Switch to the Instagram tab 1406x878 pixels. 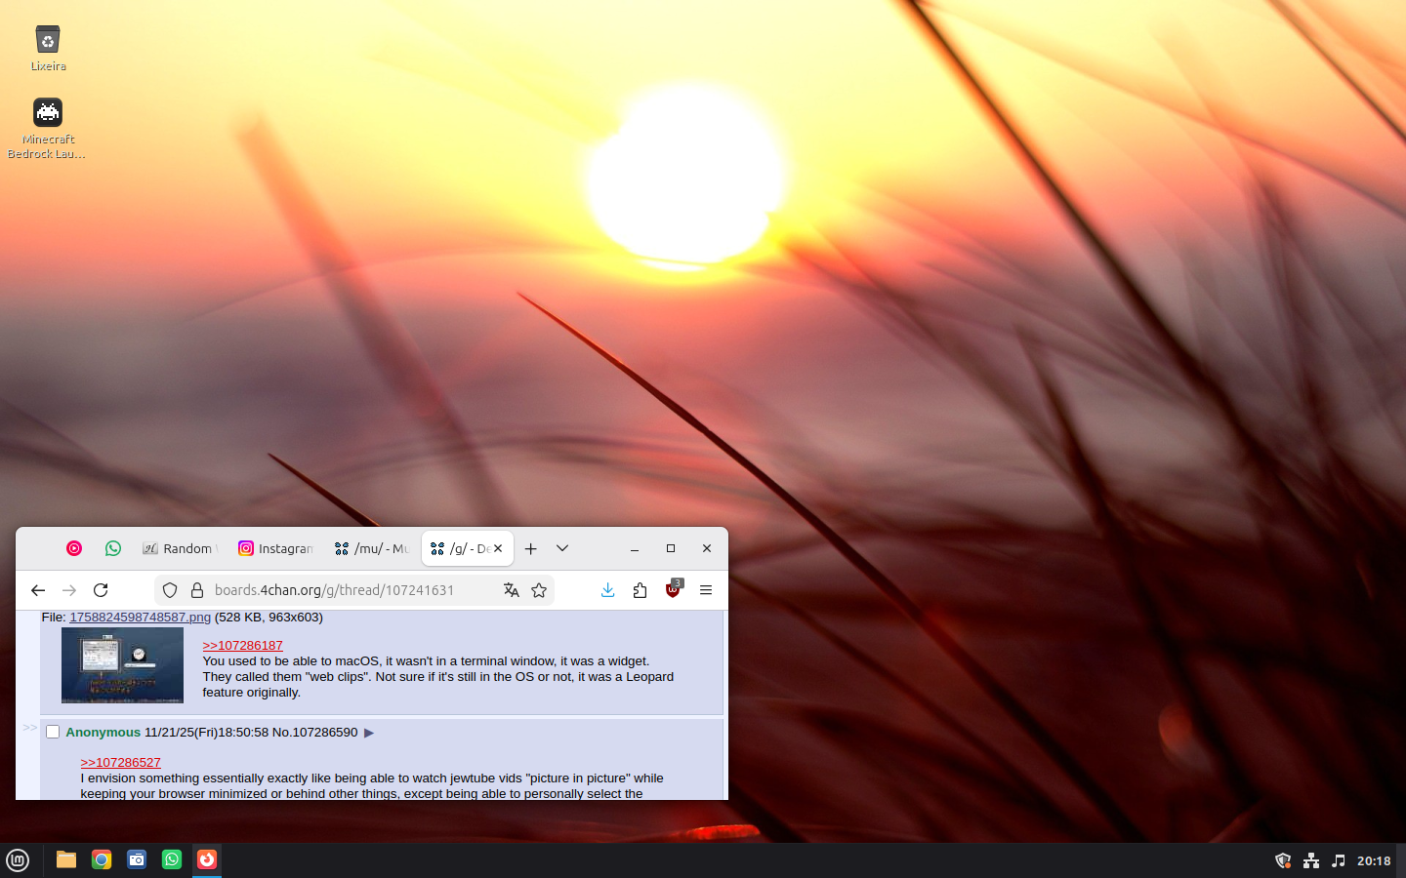275,548
